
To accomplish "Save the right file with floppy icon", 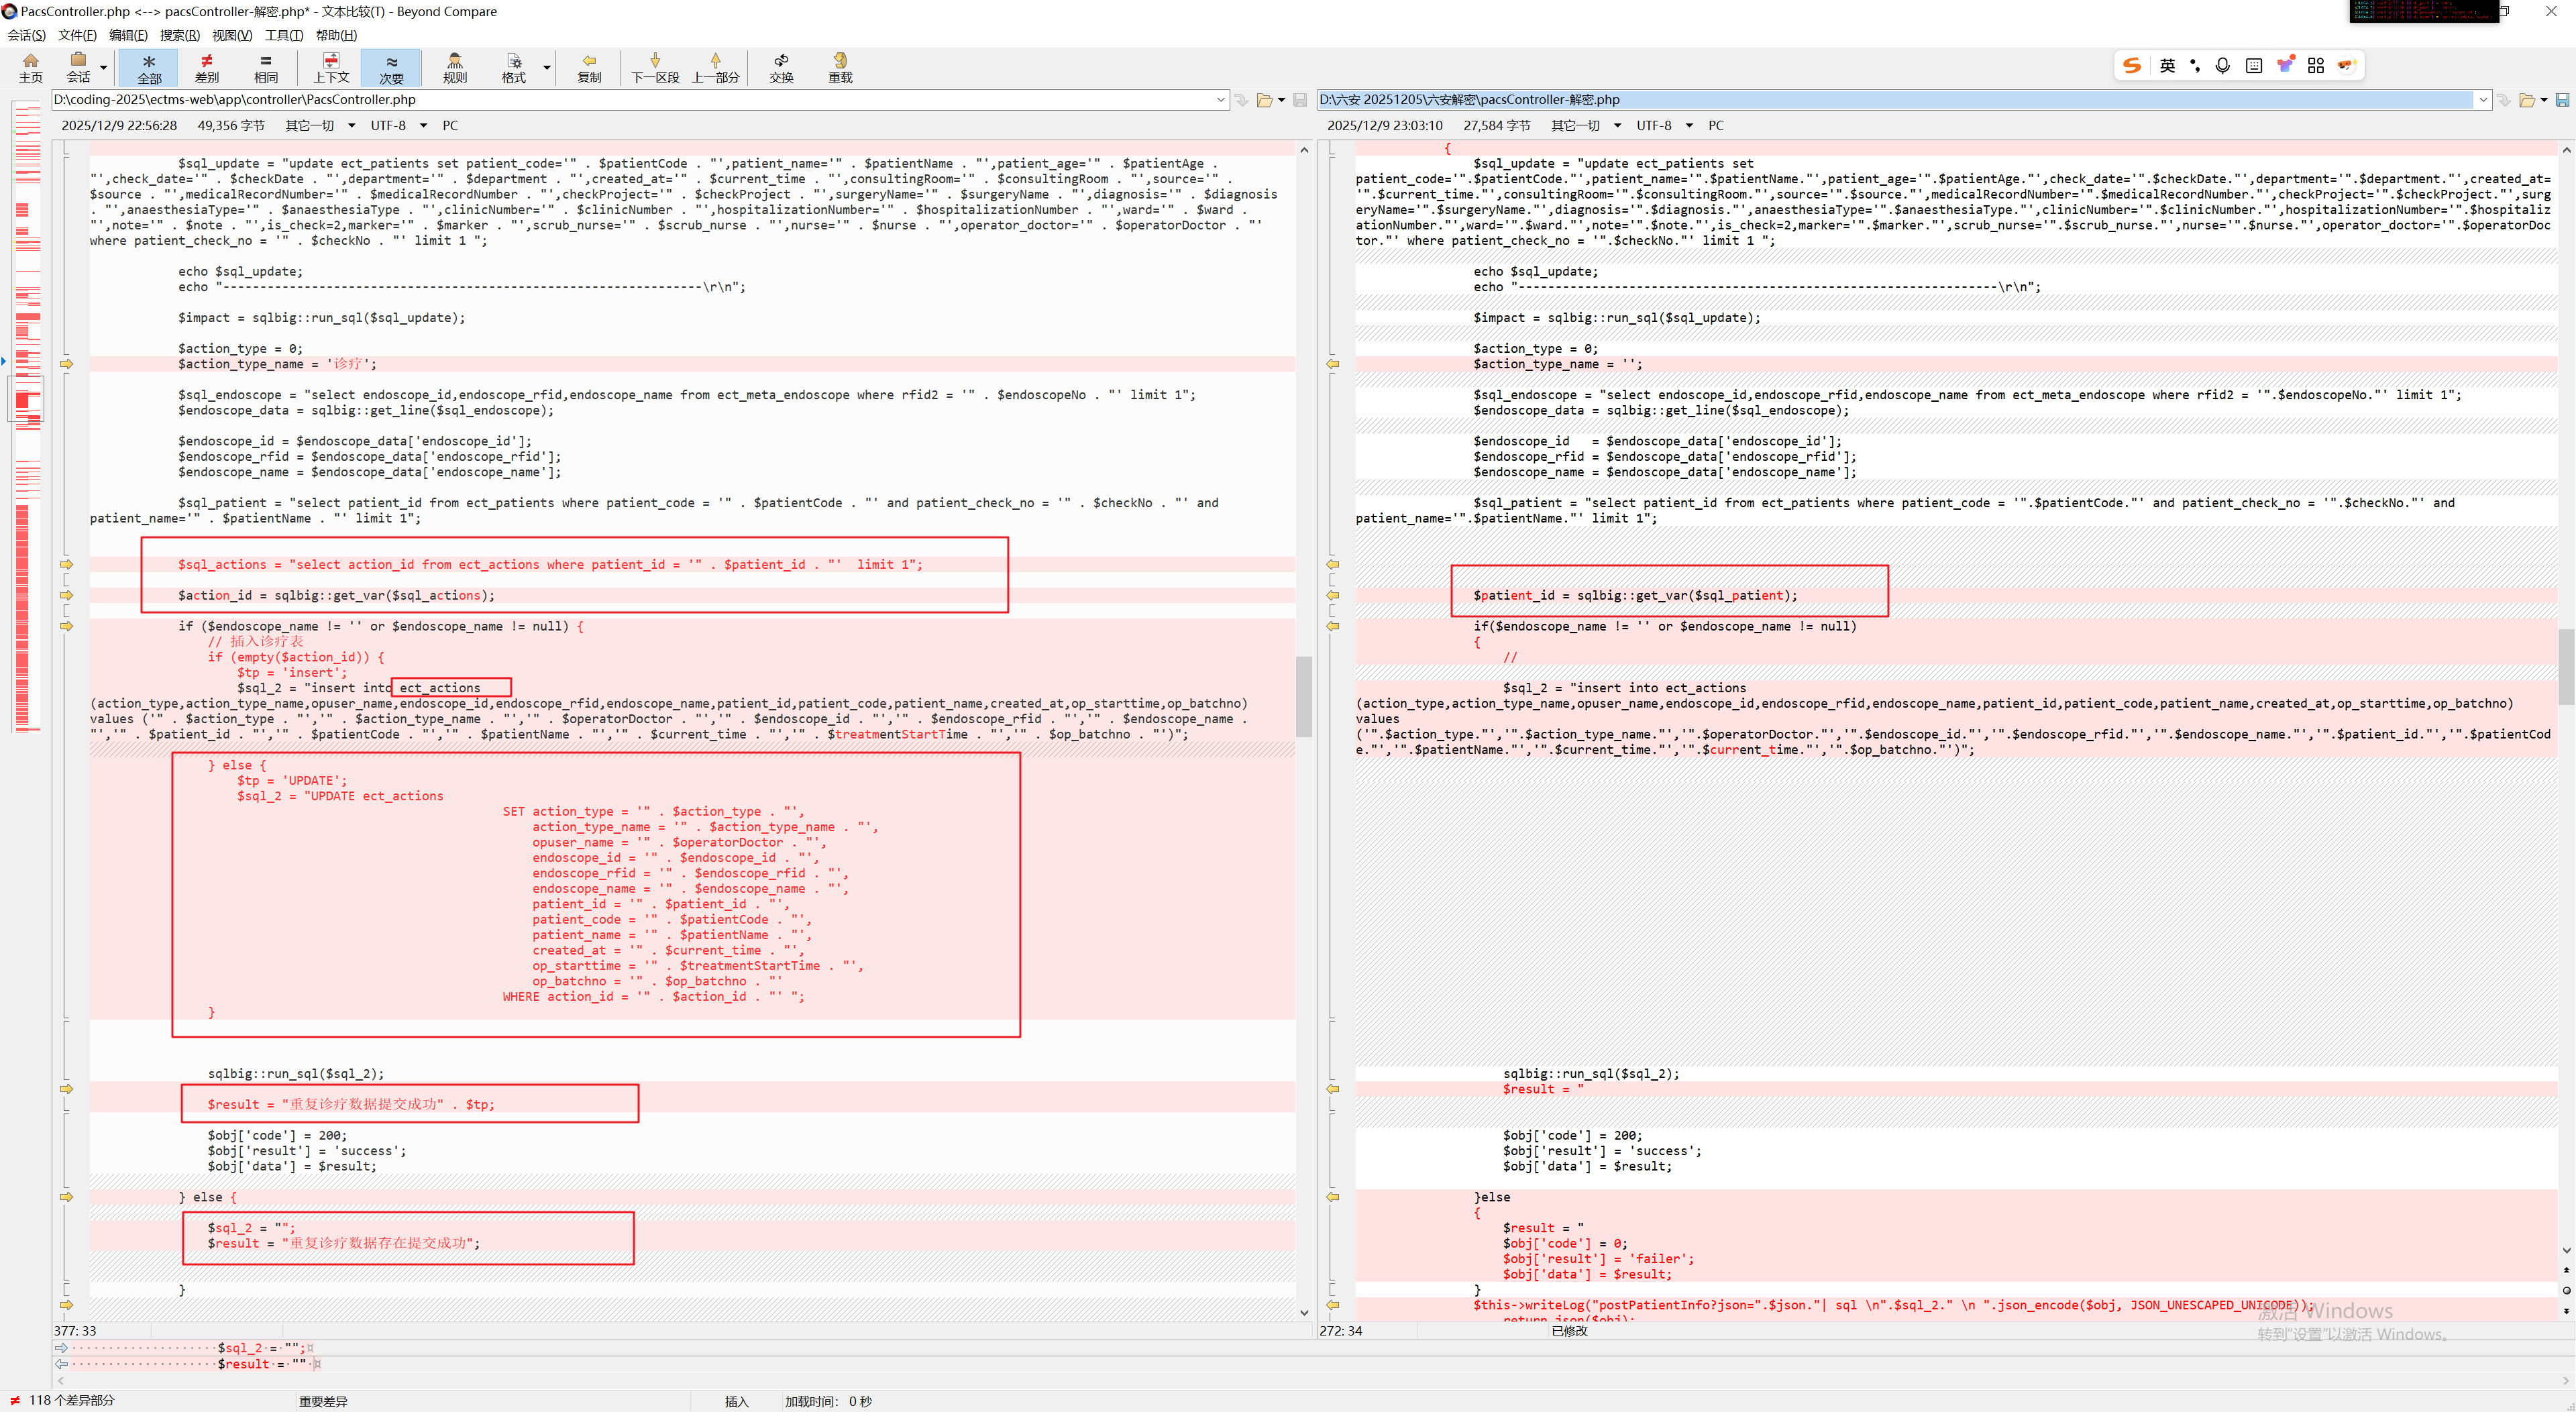I will pos(2562,100).
